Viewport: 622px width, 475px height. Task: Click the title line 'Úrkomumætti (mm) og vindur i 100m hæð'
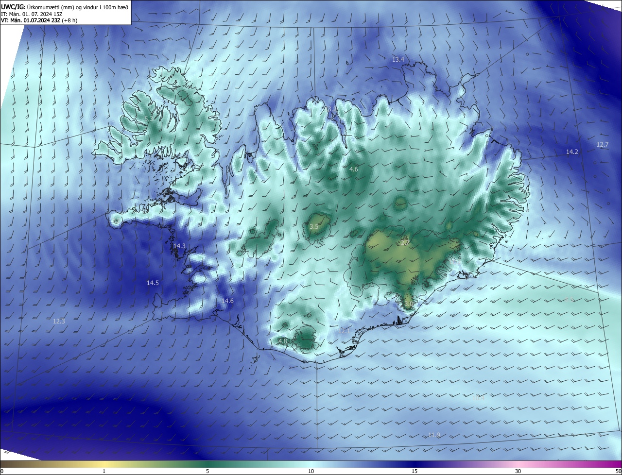click(78, 6)
